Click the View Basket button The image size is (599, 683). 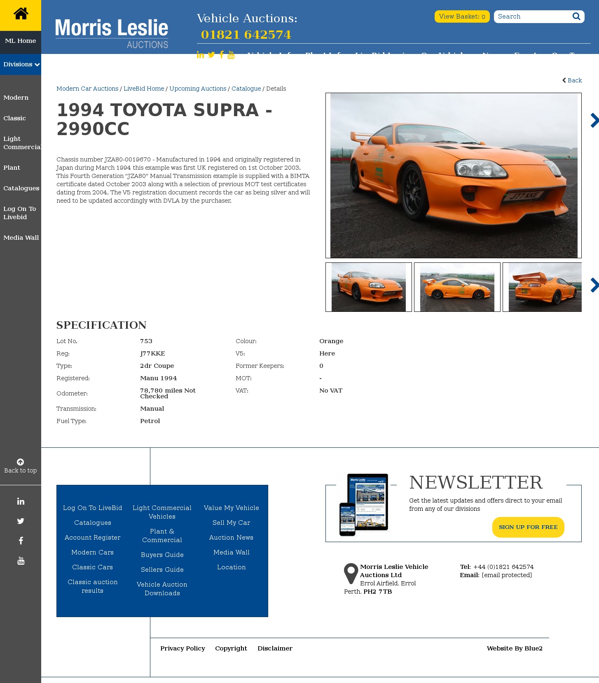click(462, 16)
